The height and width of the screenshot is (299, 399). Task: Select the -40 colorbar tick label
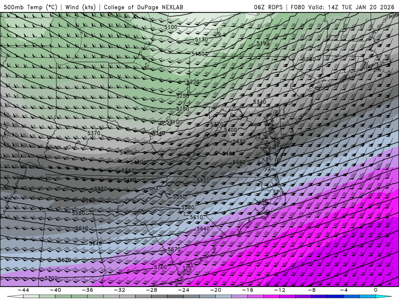[55, 290]
